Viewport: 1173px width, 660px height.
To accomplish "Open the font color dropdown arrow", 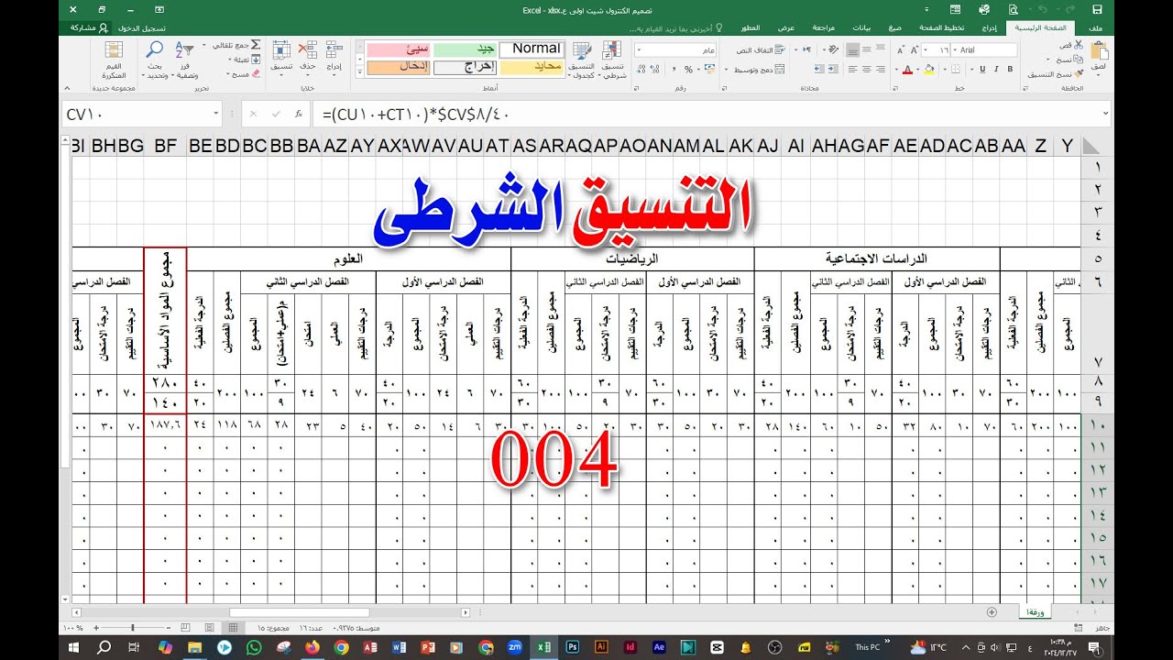I will (896, 70).
